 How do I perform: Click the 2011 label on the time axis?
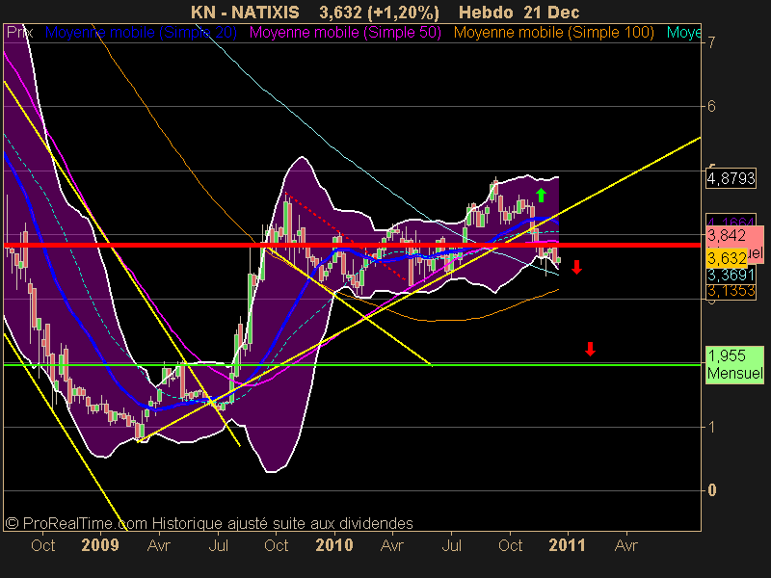tap(568, 545)
